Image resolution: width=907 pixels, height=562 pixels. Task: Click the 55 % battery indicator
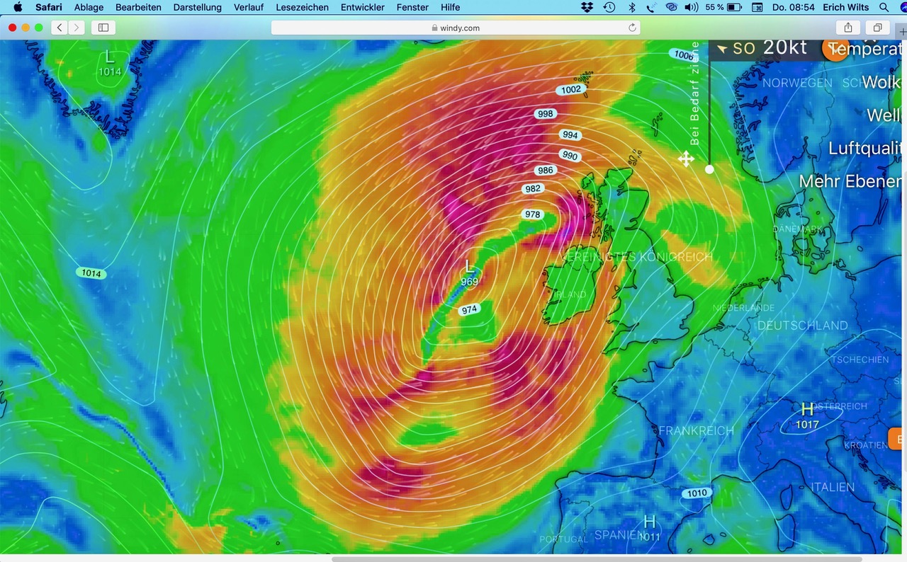(723, 7)
